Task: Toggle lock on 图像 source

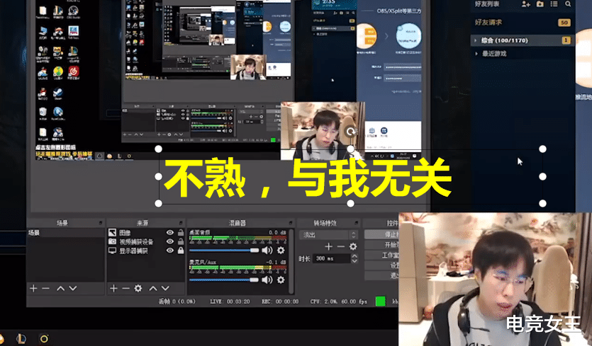Action: [181, 233]
